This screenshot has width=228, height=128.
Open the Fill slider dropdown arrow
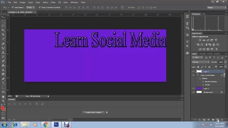(x=226, y=67)
